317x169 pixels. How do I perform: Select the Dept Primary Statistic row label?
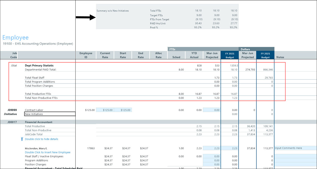(x=39, y=66)
